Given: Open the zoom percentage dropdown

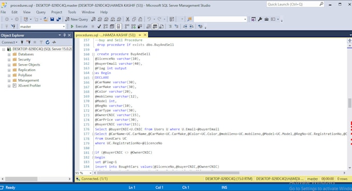Looking at the screenshot, I should click(90, 173).
